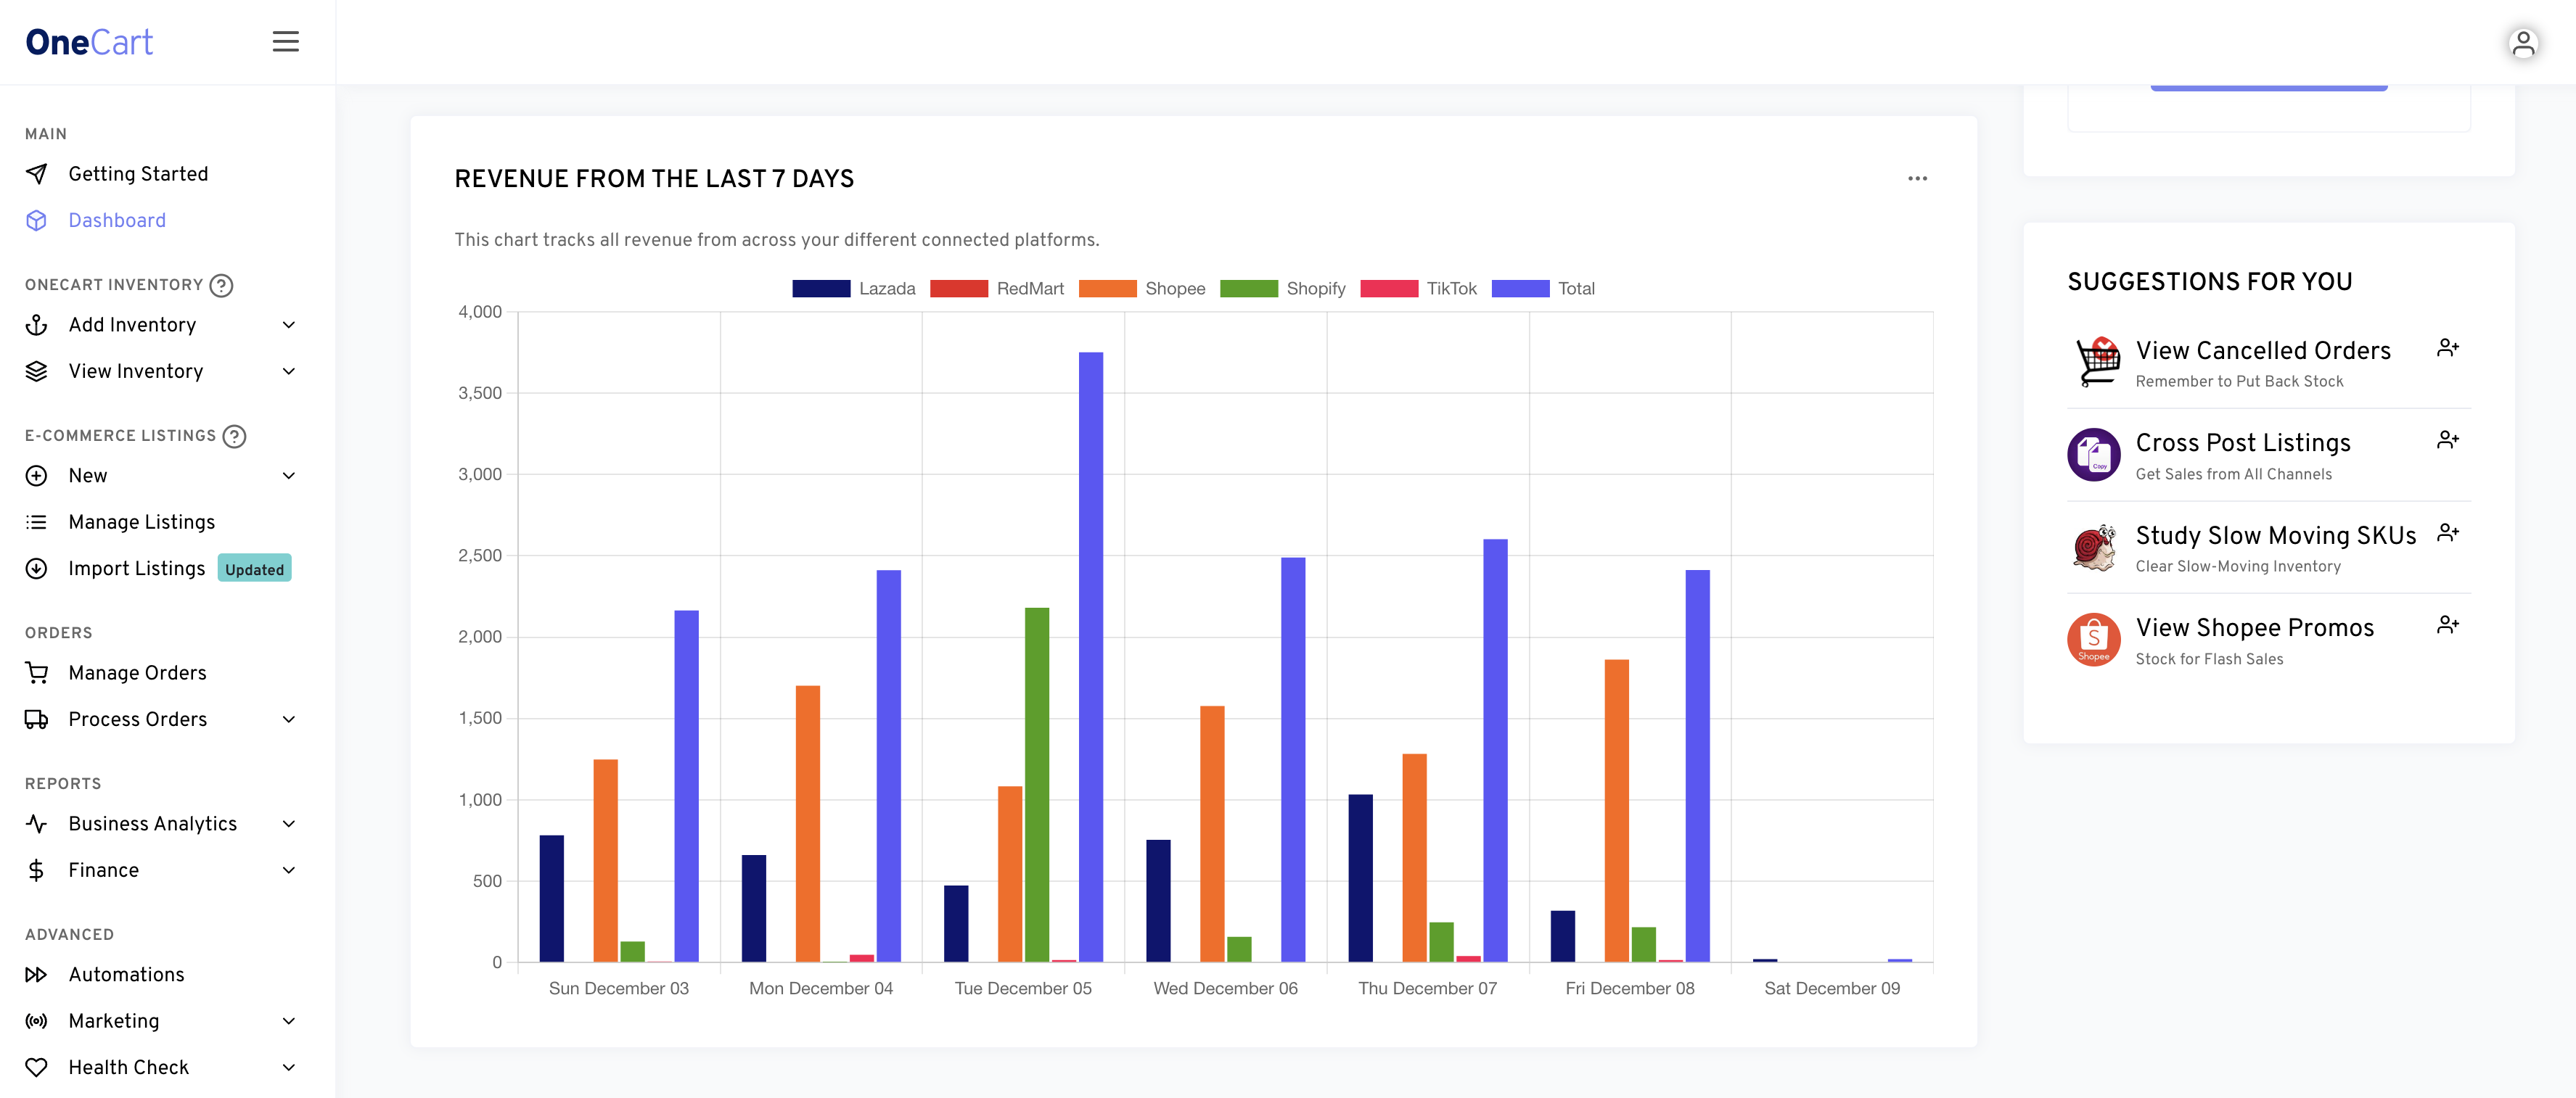Expand the Health Check chevron
The image size is (2576, 1098).
289,1068
